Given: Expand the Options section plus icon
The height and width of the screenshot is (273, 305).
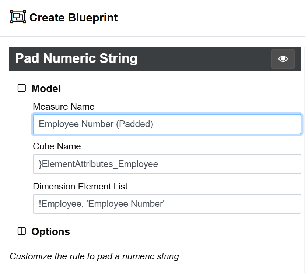Looking at the screenshot, I should pos(22,231).
